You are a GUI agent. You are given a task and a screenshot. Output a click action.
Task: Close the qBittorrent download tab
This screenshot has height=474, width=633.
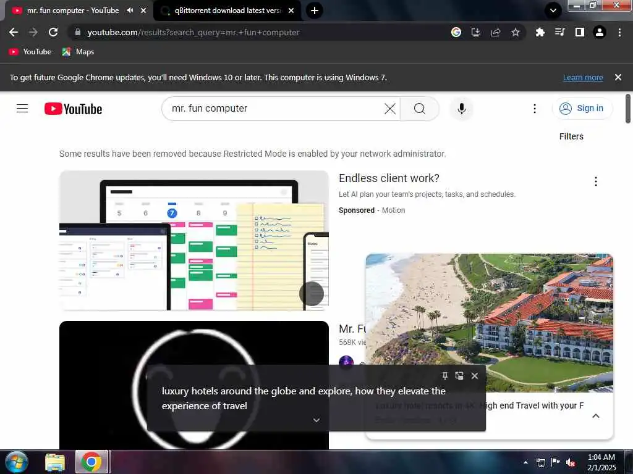point(291,10)
